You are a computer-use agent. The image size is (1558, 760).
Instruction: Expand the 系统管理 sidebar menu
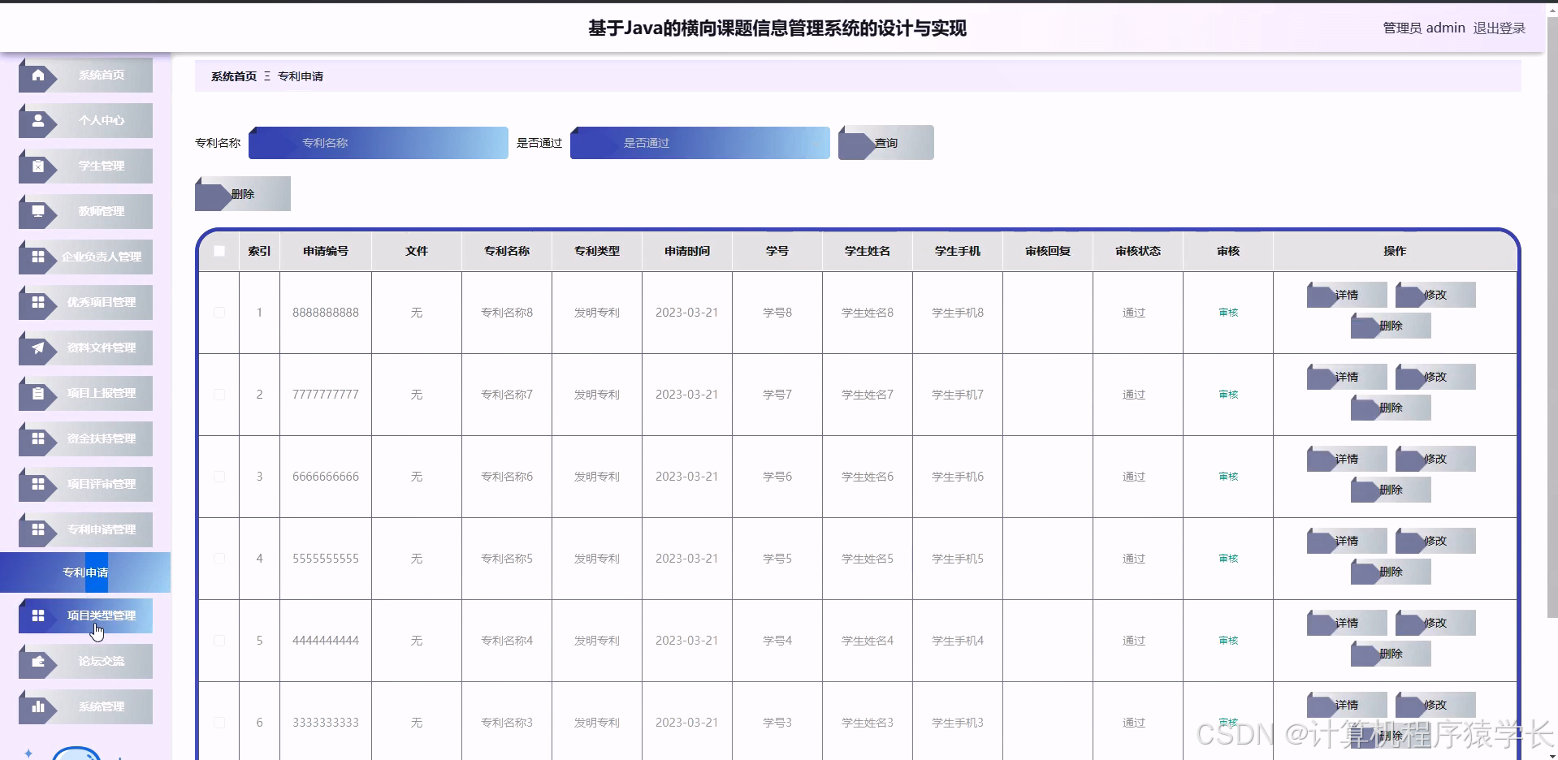tap(85, 706)
